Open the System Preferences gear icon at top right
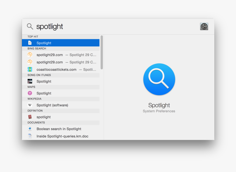This screenshot has width=236, height=172. pos(204,26)
